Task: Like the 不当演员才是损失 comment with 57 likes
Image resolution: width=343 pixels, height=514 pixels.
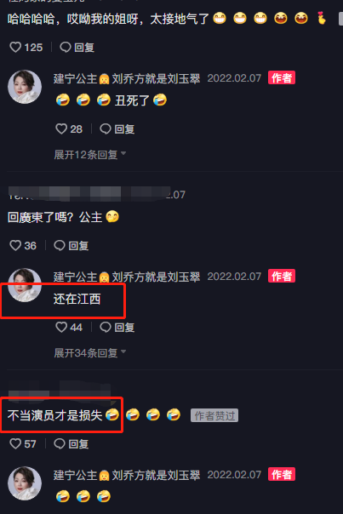Action: pyautogui.click(x=23, y=444)
